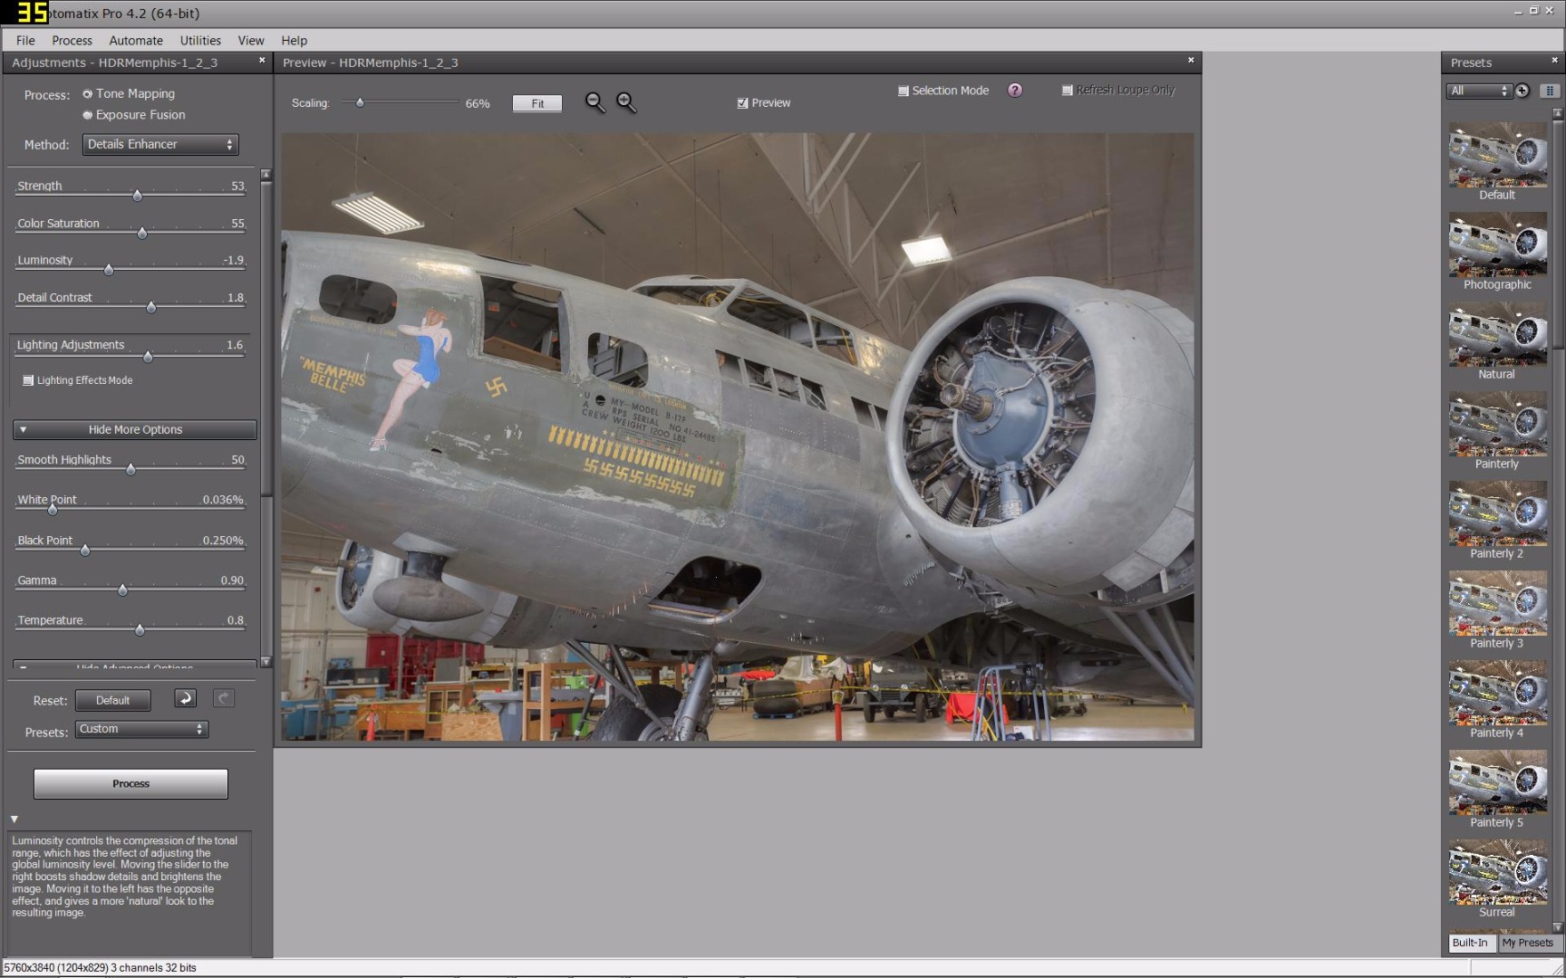
Task: Click the White Point slider handle
Action: (53, 510)
